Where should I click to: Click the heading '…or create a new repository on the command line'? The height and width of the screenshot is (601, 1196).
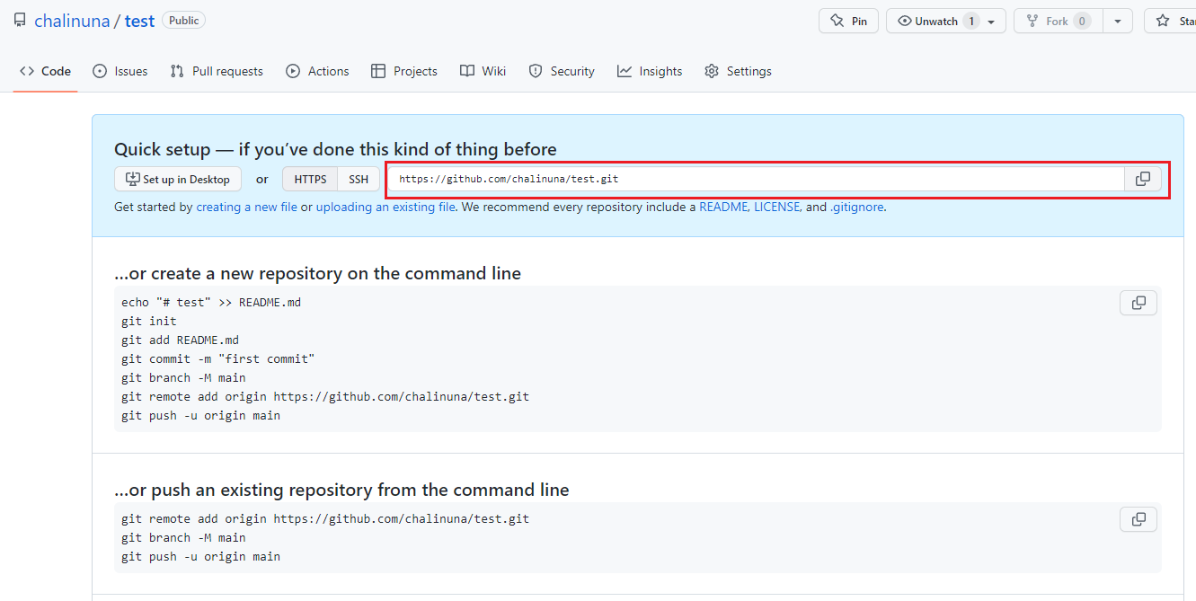[317, 273]
